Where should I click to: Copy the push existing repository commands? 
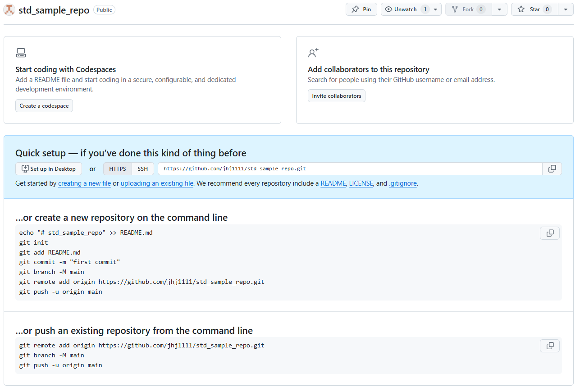click(x=550, y=346)
